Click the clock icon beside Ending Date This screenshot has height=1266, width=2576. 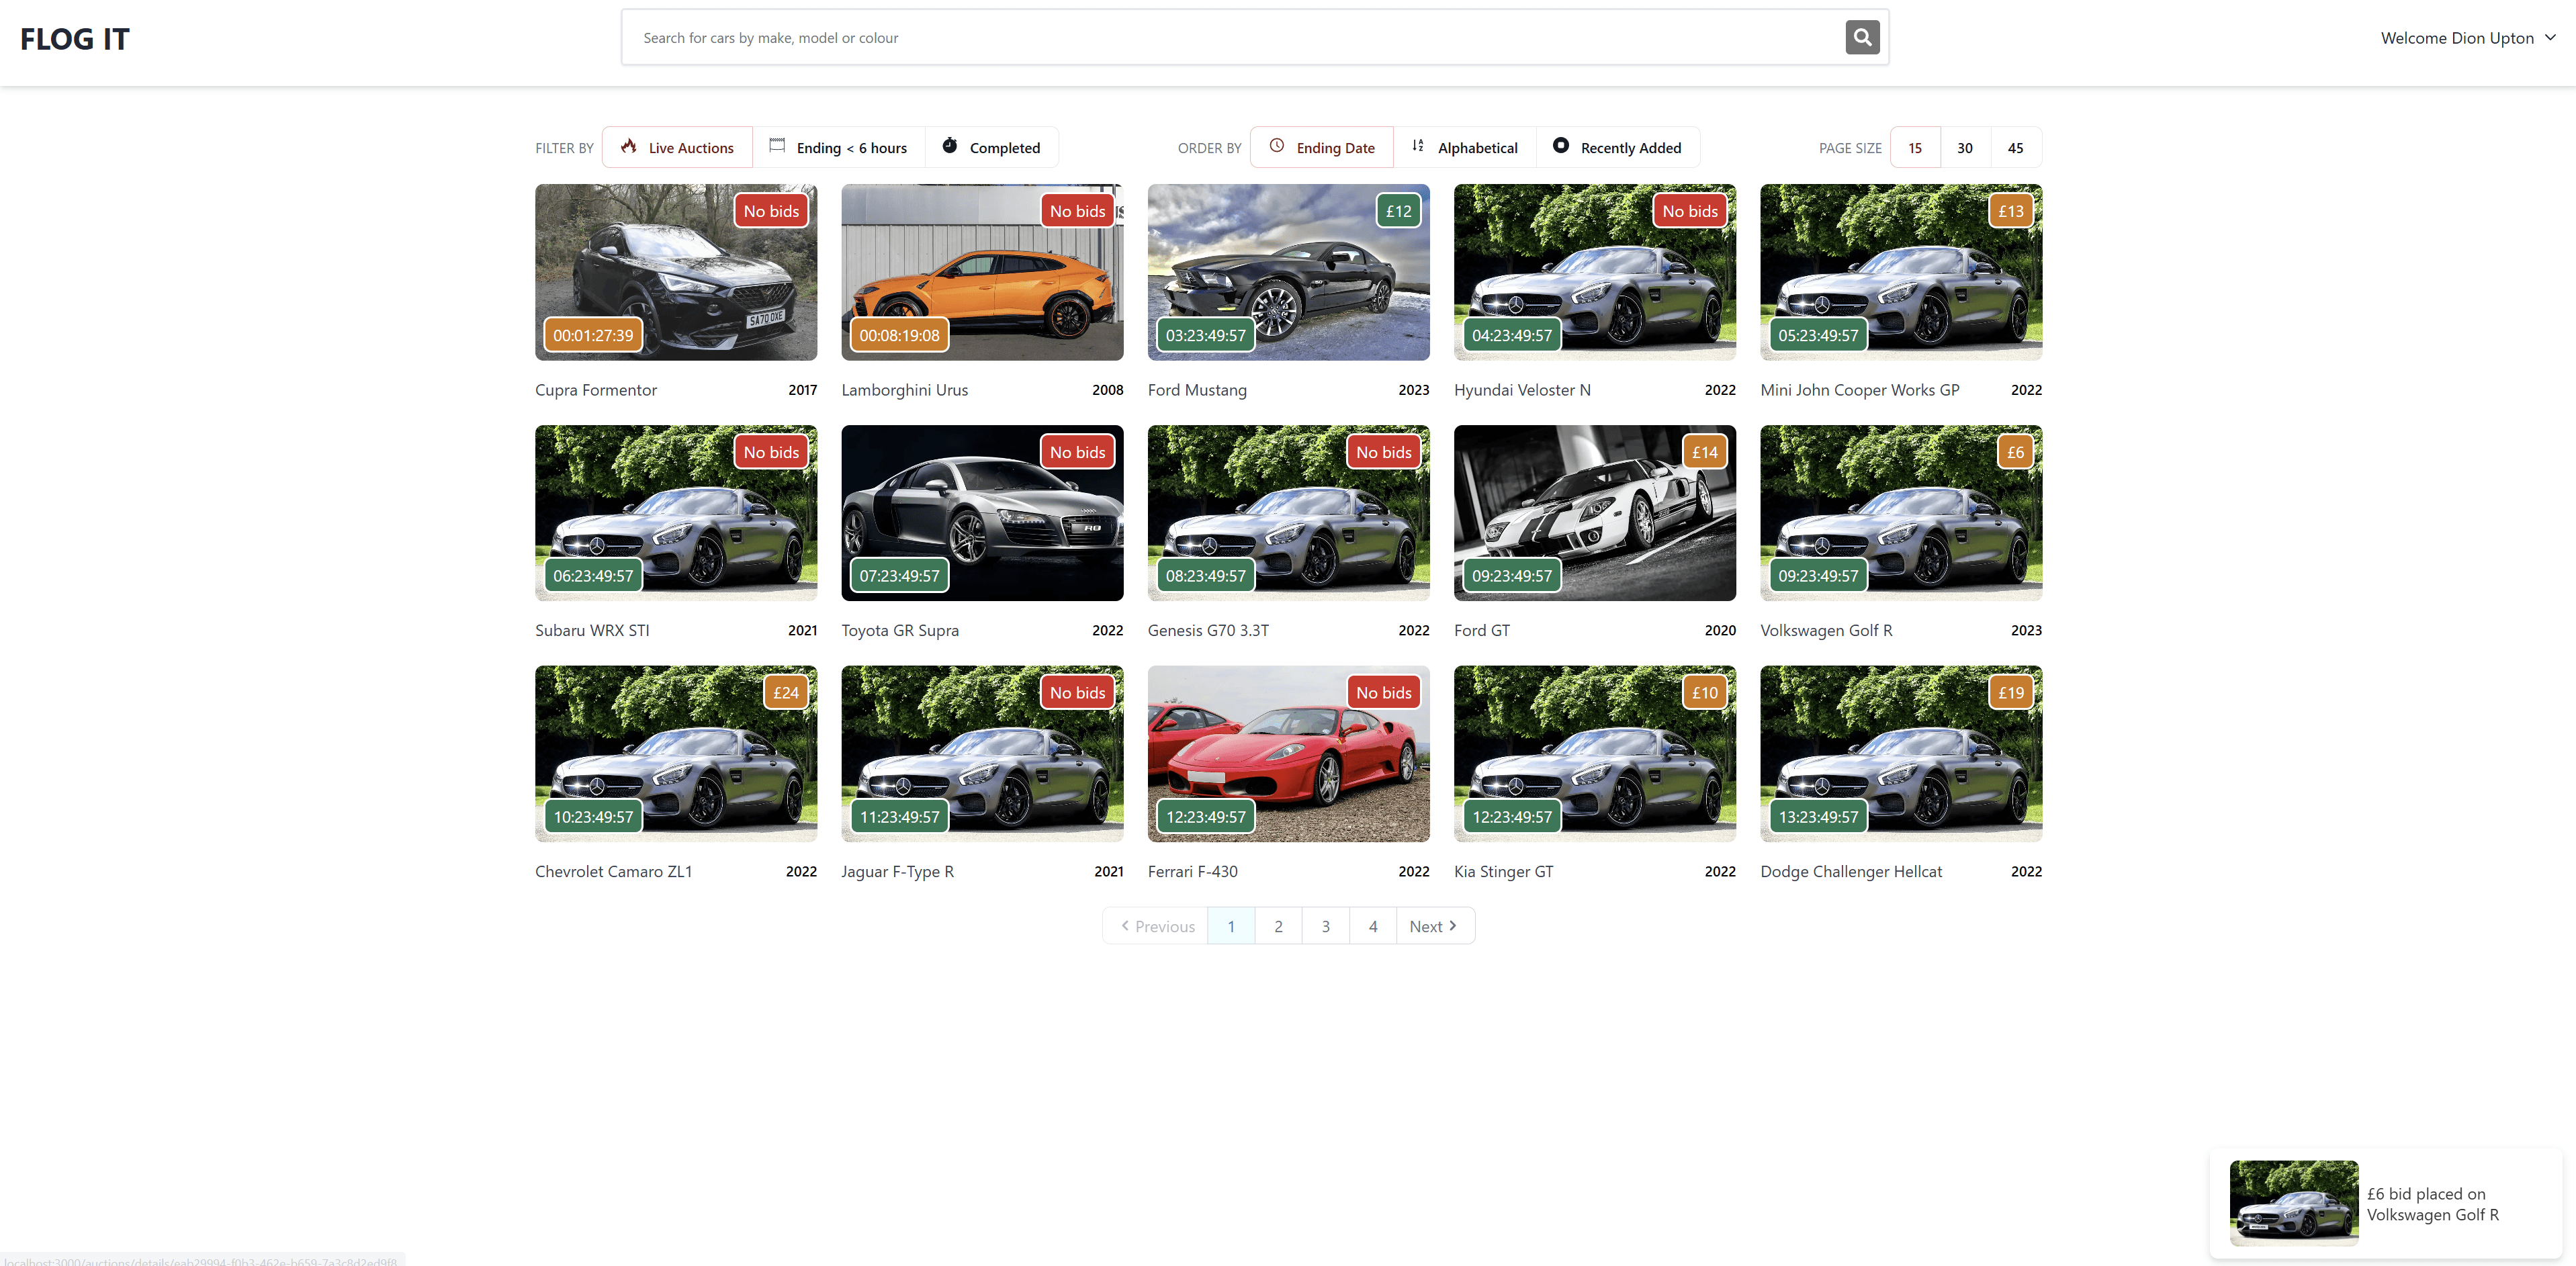pyautogui.click(x=1276, y=146)
